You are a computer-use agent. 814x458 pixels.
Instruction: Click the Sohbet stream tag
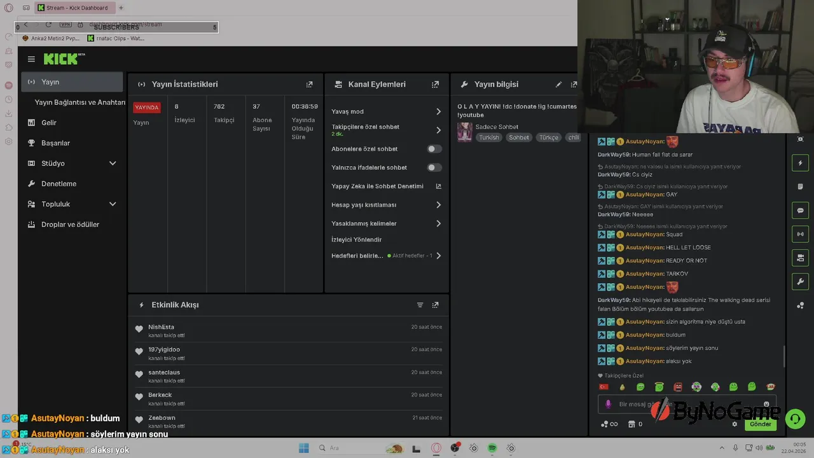click(x=519, y=137)
